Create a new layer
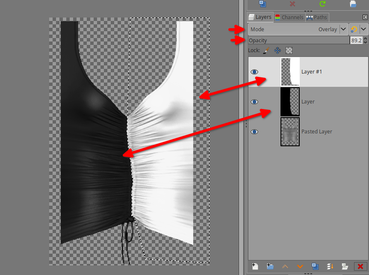 pos(255,266)
